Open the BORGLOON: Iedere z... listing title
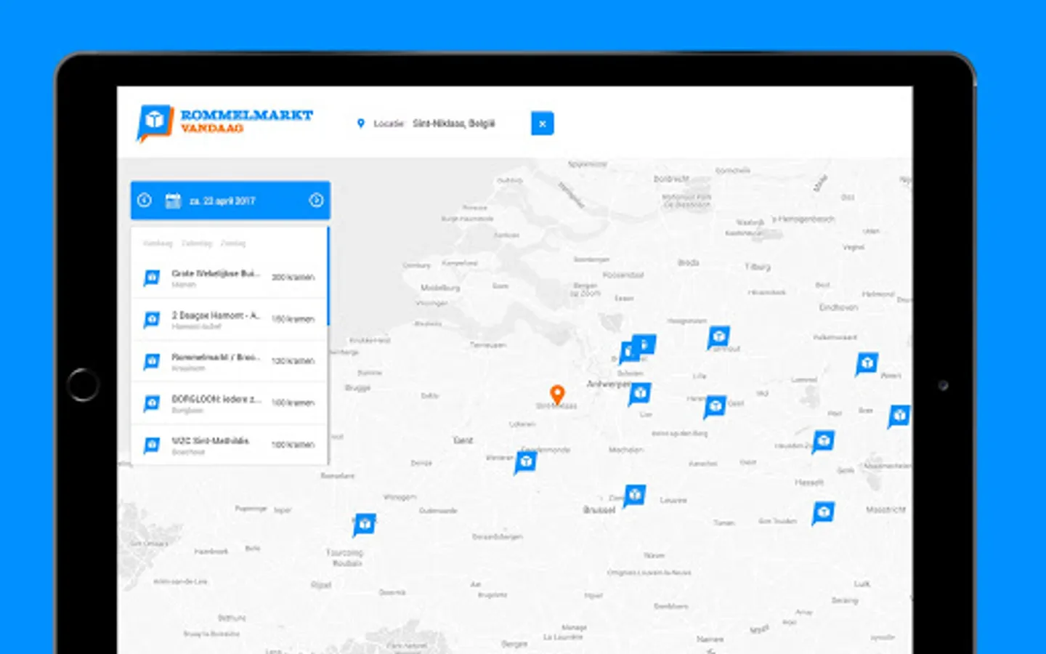This screenshot has width=1046, height=654. 216,399
